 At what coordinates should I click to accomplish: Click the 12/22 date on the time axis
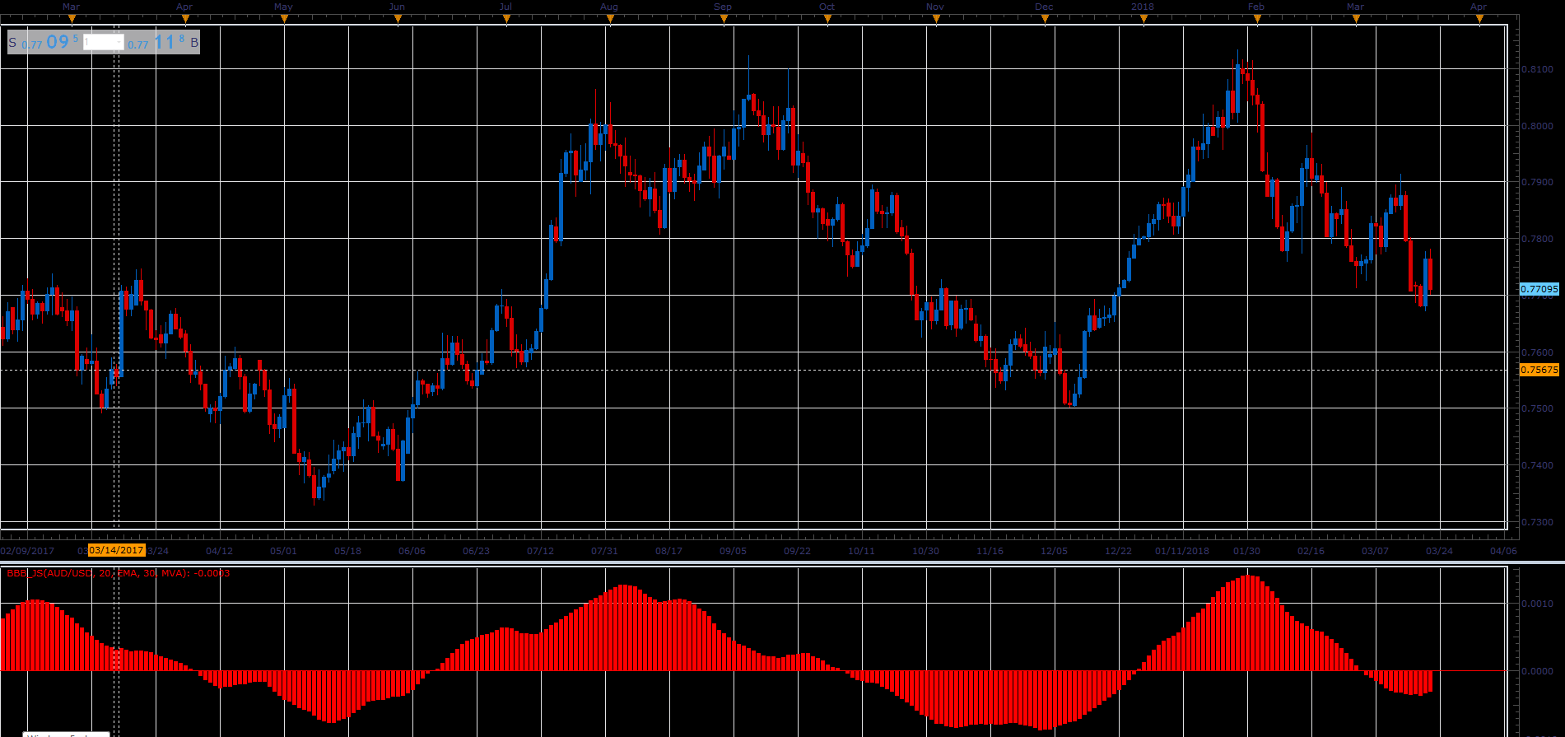tap(1118, 551)
